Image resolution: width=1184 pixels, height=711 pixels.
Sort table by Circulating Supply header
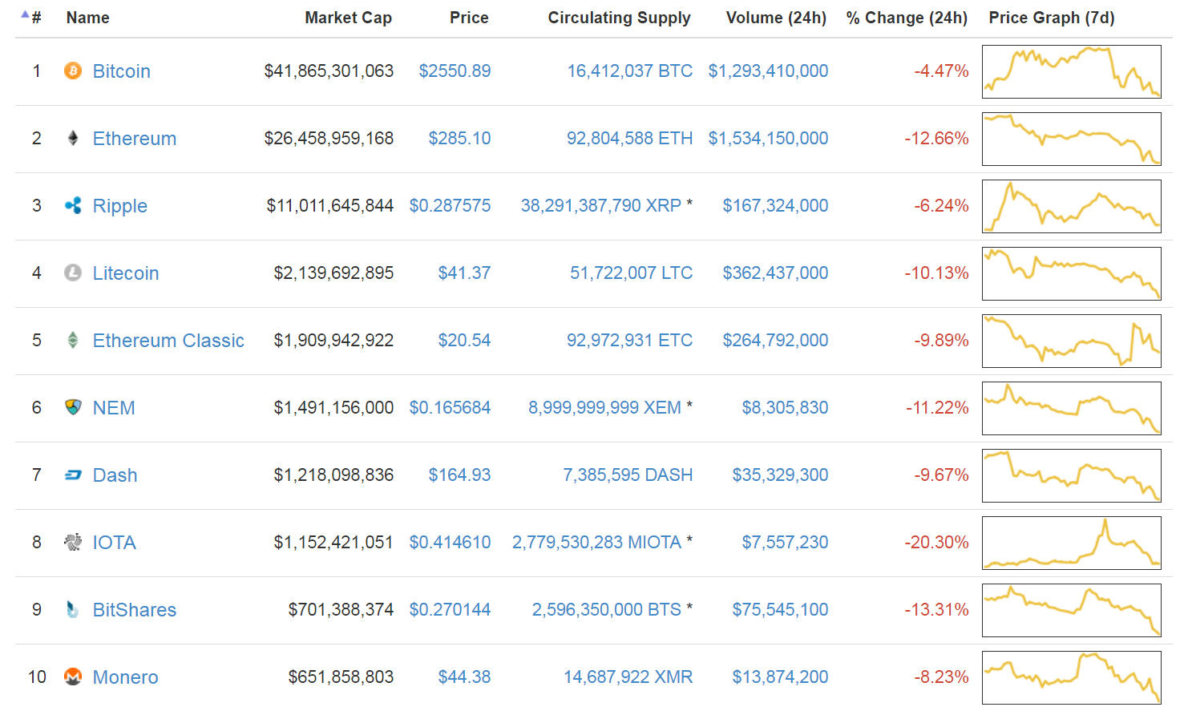coord(619,18)
